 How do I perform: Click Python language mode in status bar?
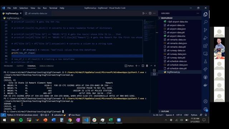[194, 115]
